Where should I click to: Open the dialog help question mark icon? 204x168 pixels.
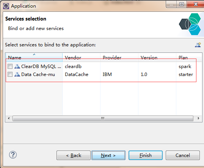pyautogui.click(x=13, y=155)
